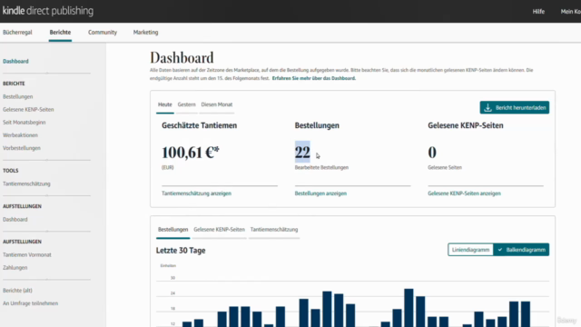Click the 0 Gelesene Seiten value
The width and height of the screenshot is (581, 327).
432,153
